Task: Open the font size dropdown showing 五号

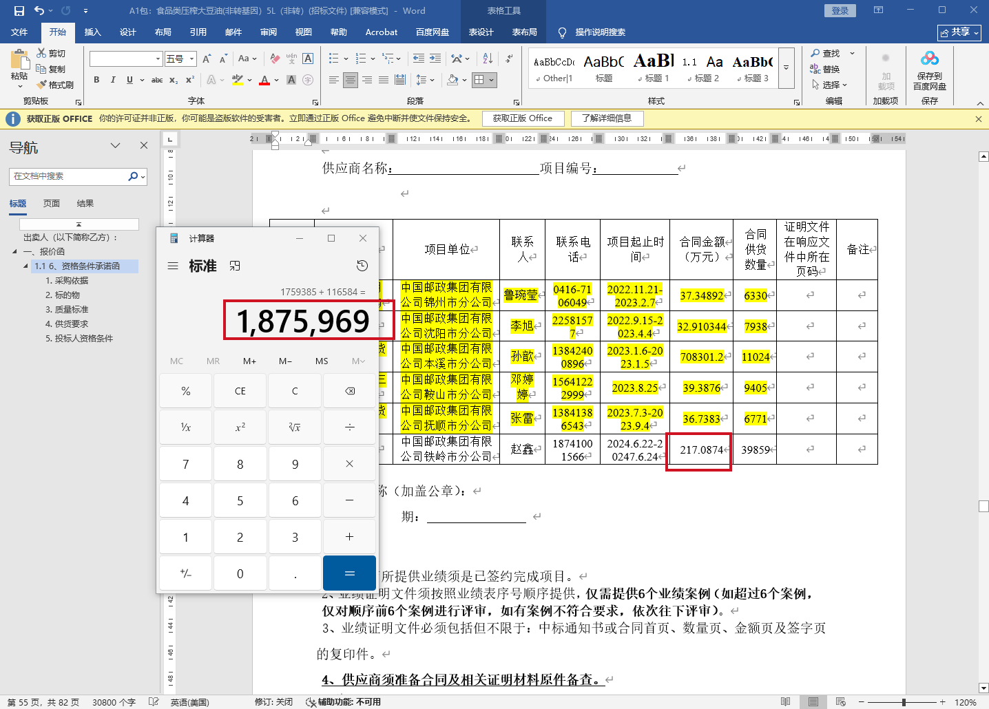Action: 180,59
